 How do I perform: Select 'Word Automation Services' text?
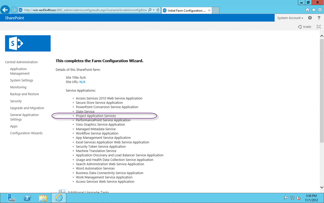coord(95,168)
